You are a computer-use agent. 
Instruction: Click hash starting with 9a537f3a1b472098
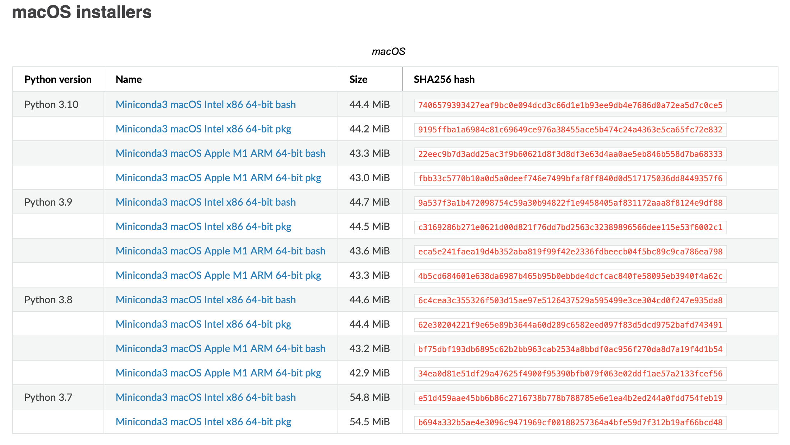570,203
